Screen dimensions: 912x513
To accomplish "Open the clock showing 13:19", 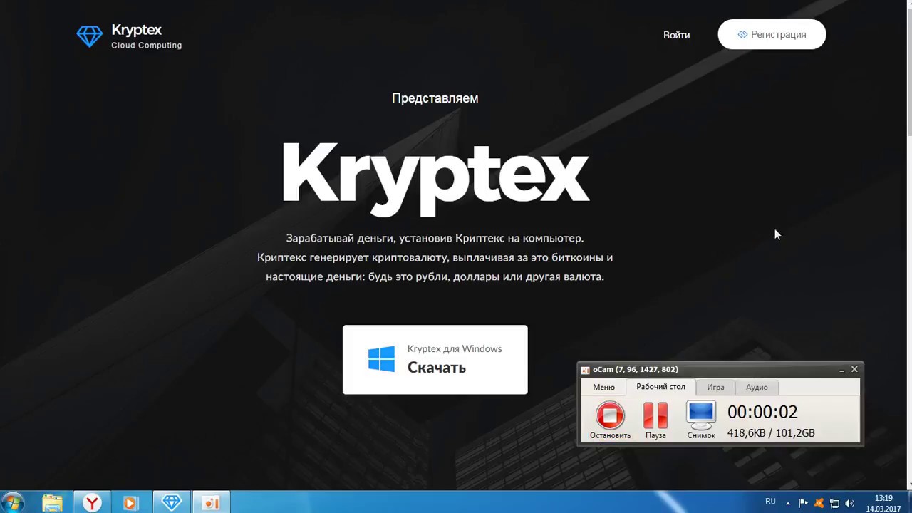I will pyautogui.click(x=883, y=503).
